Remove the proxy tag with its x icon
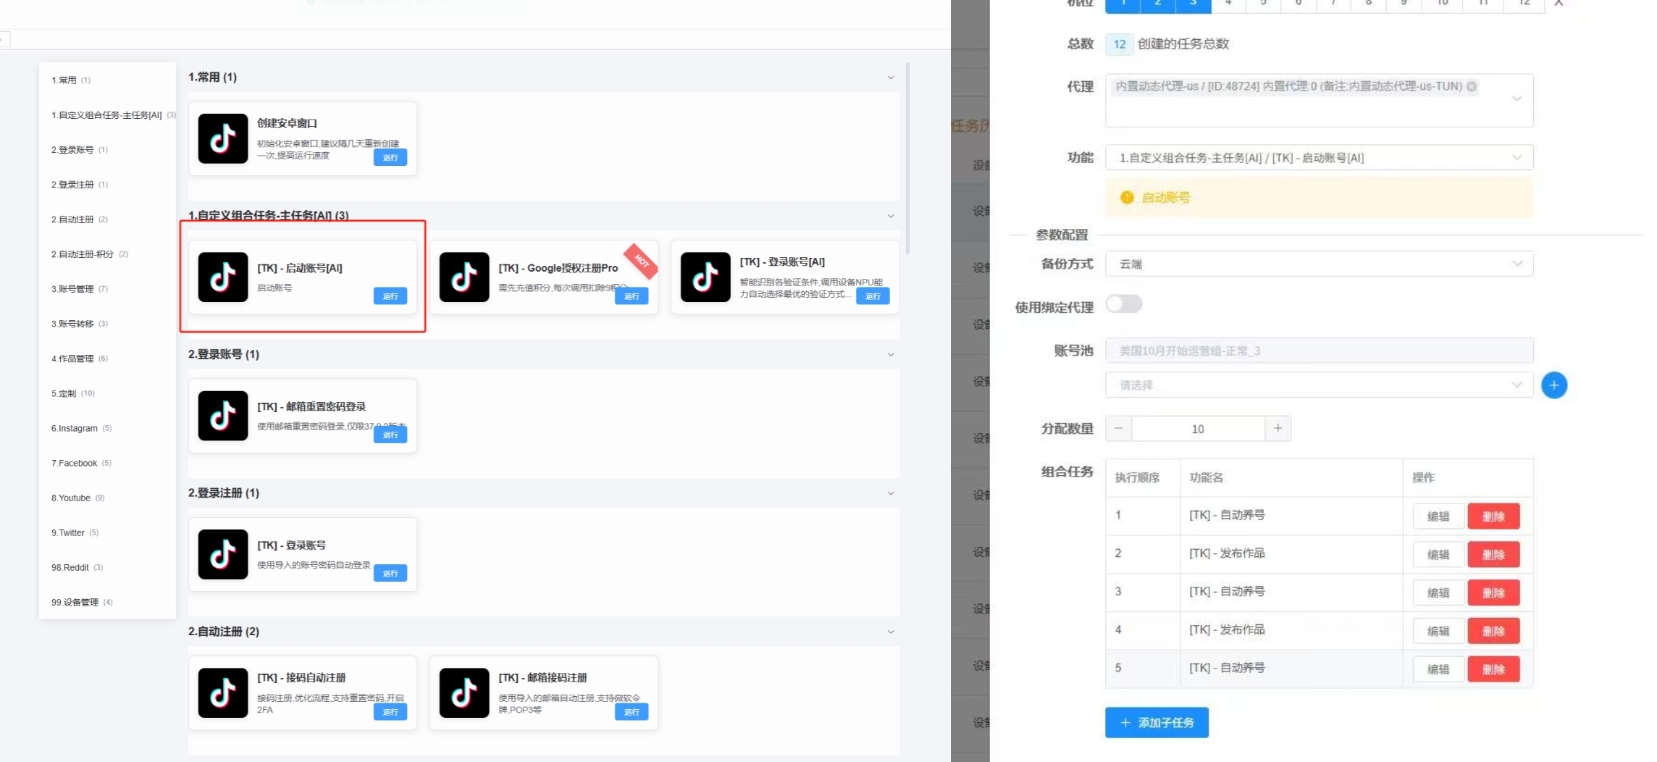 [x=1472, y=87]
